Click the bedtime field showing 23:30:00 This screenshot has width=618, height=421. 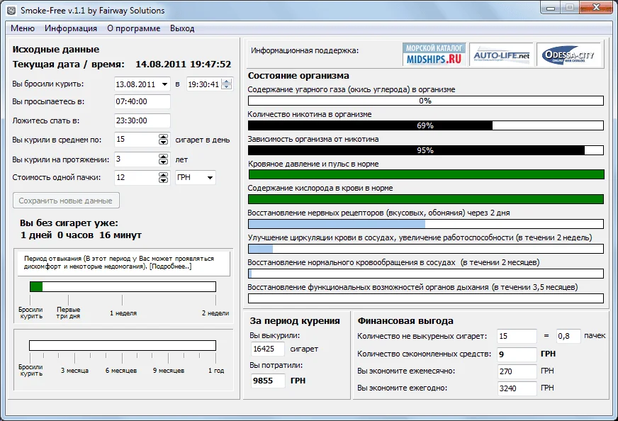[142, 121]
